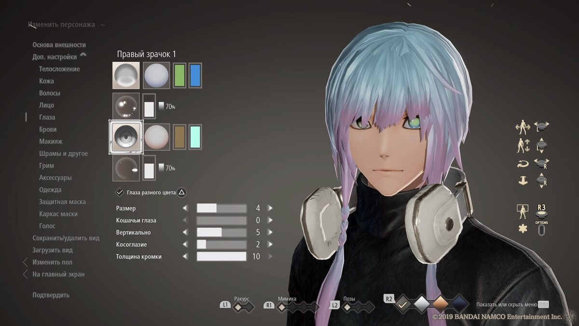Decrease the 'Косоглазие' value
The width and height of the screenshot is (579, 326).
tap(185, 244)
